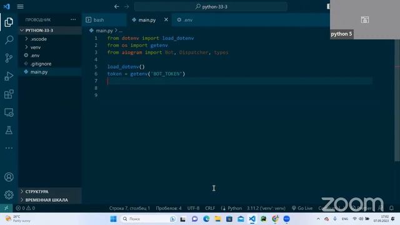This screenshot has width=400, height=225.
Task: Expand the ВРЕМЕННАЯ ШКАЛА timeline section
Action: [x=50, y=200]
